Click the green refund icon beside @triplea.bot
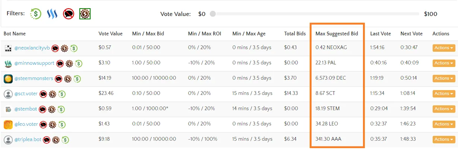This screenshot has height=150, width=458. tap(65, 140)
